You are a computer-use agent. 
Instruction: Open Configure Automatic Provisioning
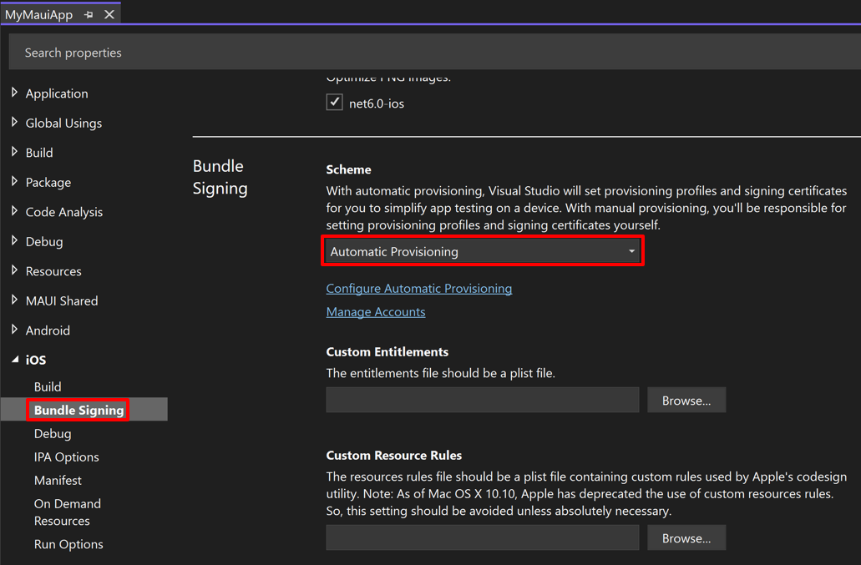[418, 288]
